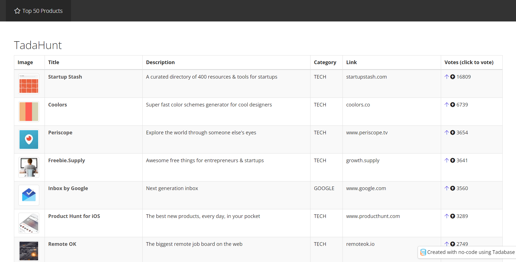Screen dimensions: 516x262
Task: Click the blue upvote arrow for Coolors
Action: click(x=447, y=105)
